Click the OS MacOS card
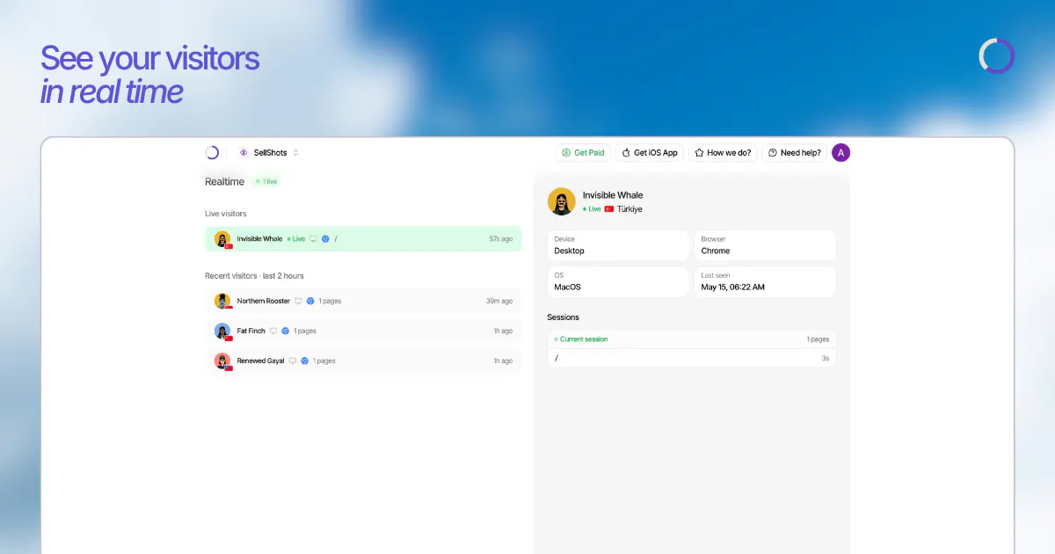The width and height of the screenshot is (1055, 554). point(618,281)
